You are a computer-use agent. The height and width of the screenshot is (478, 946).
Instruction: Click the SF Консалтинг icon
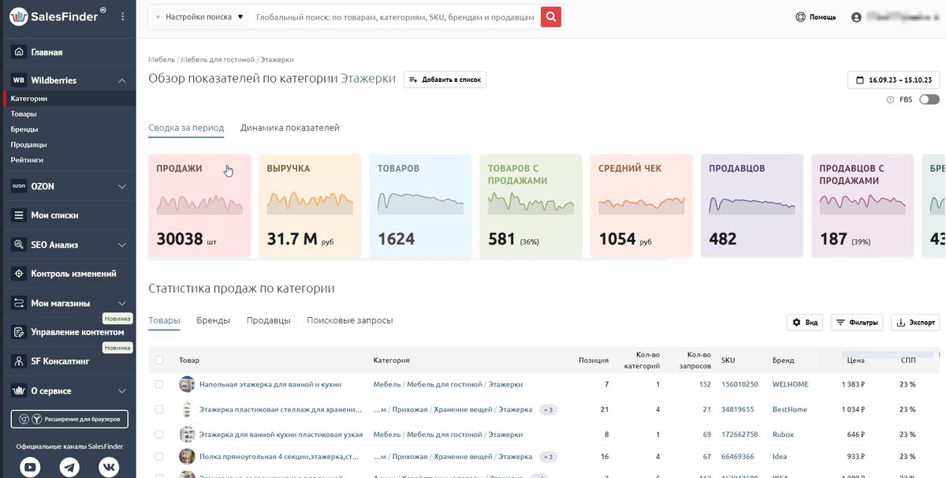click(18, 361)
